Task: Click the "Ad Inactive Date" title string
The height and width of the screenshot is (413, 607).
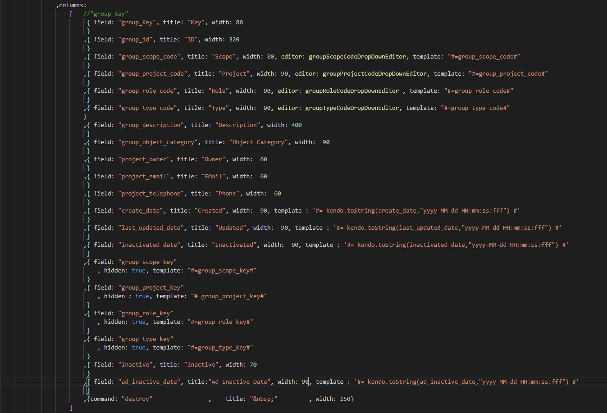Action: tap(240, 382)
